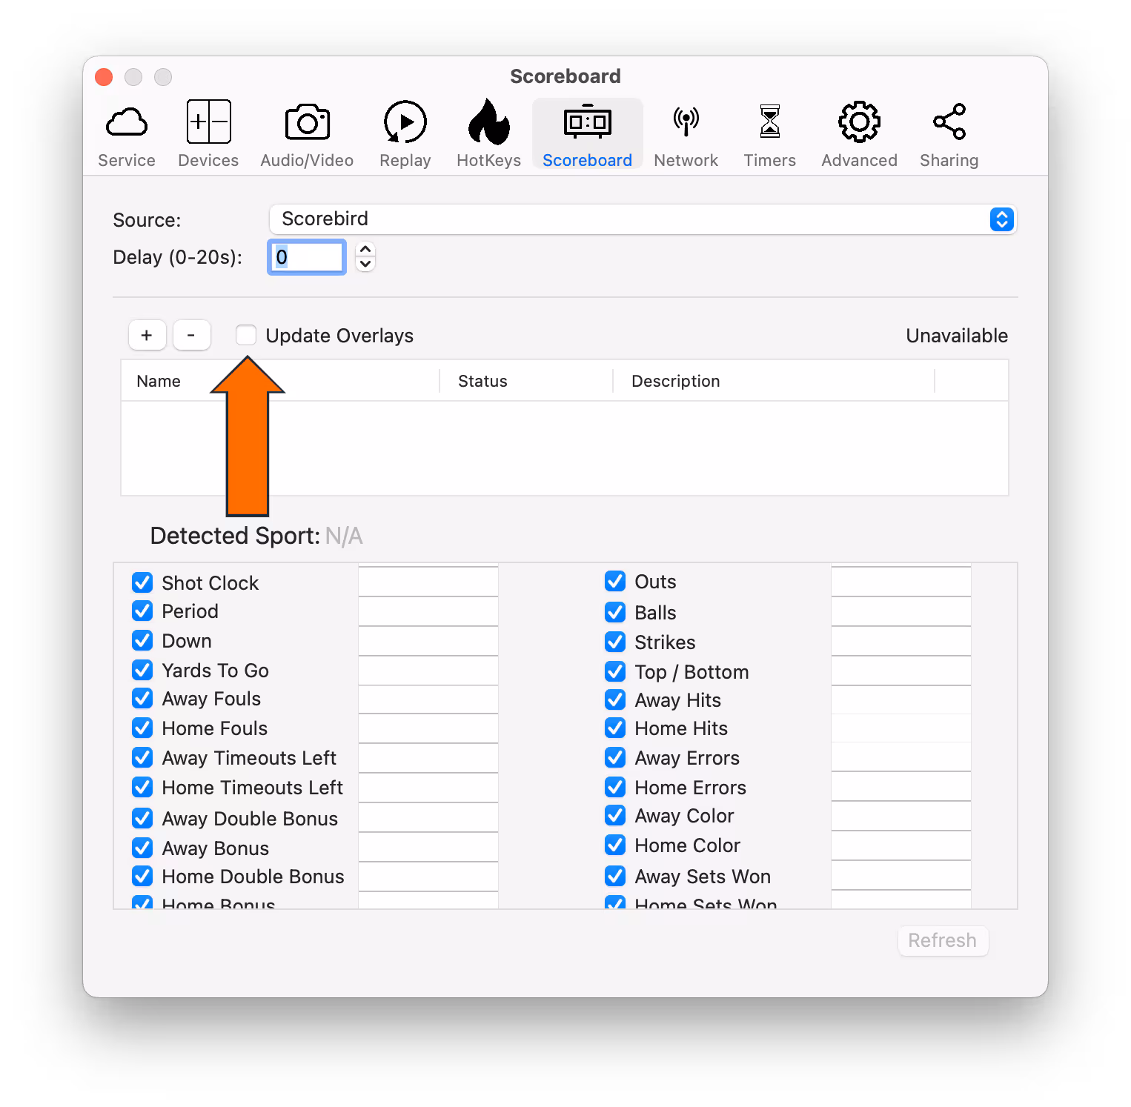Click the Refresh button

coord(943,940)
